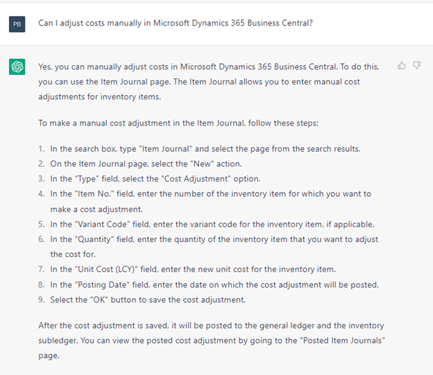The image size is (433, 375).
Task: Click the thumbs up feedback icon
Action: click(402, 66)
